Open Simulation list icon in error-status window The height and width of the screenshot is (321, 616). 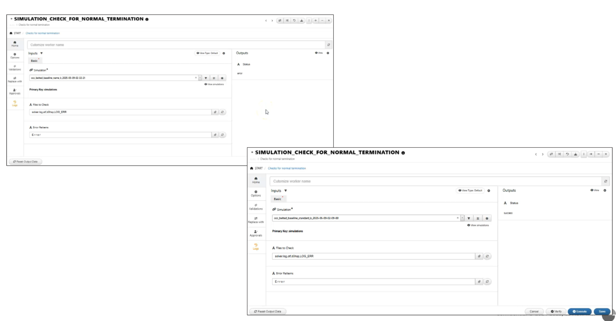[214, 78]
